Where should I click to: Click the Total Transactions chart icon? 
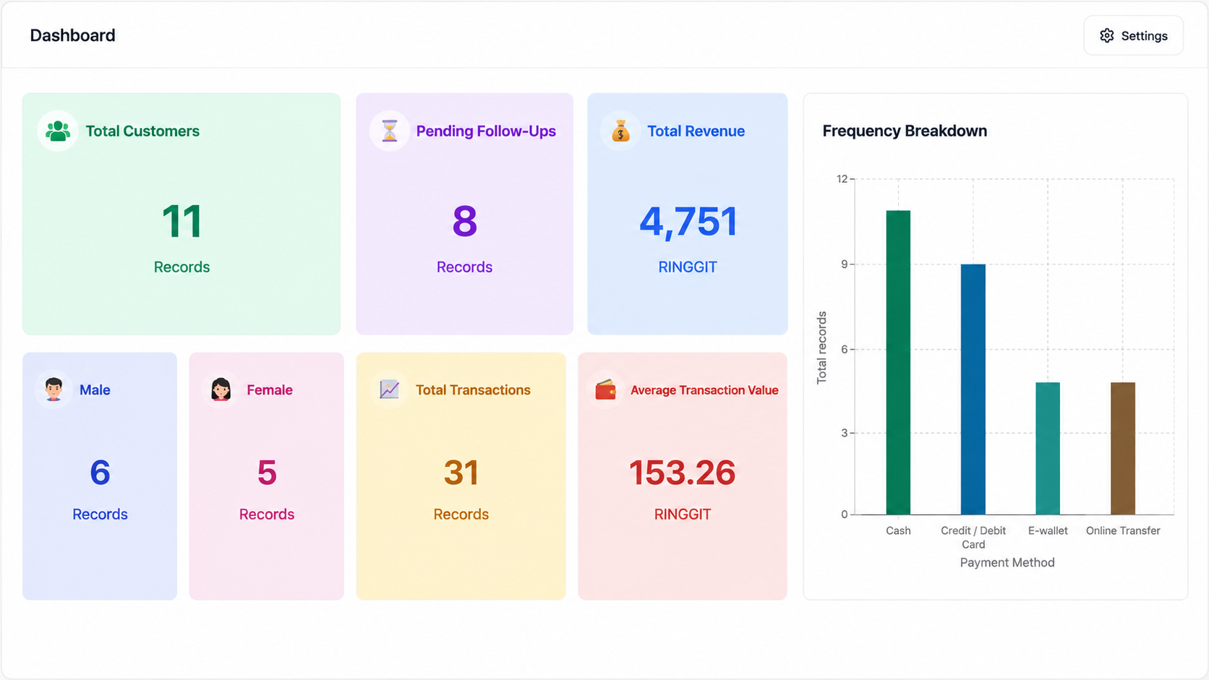(x=389, y=390)
